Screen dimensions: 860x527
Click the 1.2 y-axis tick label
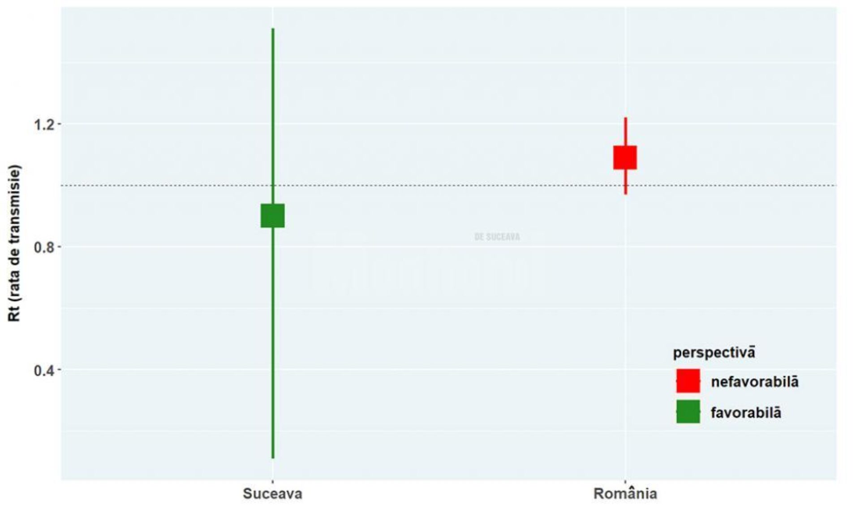[45, 124]
